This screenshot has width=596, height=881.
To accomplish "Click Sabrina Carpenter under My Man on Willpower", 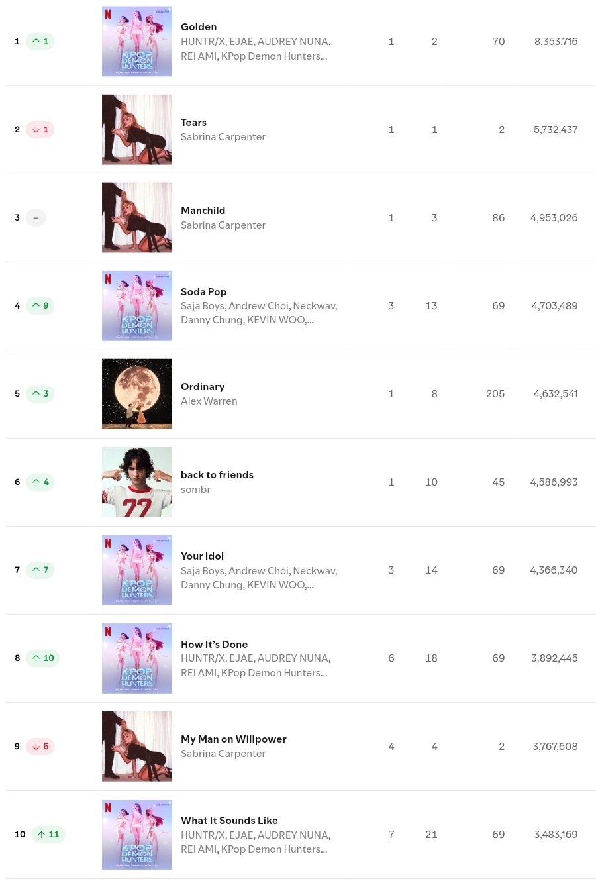I will [223, 754].
